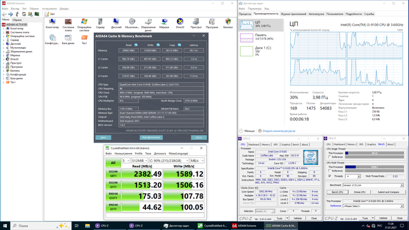The width and height of the screenshot is (409, 230).
Task: Click the info icon next to Copy column
Action: pos(179,45)
